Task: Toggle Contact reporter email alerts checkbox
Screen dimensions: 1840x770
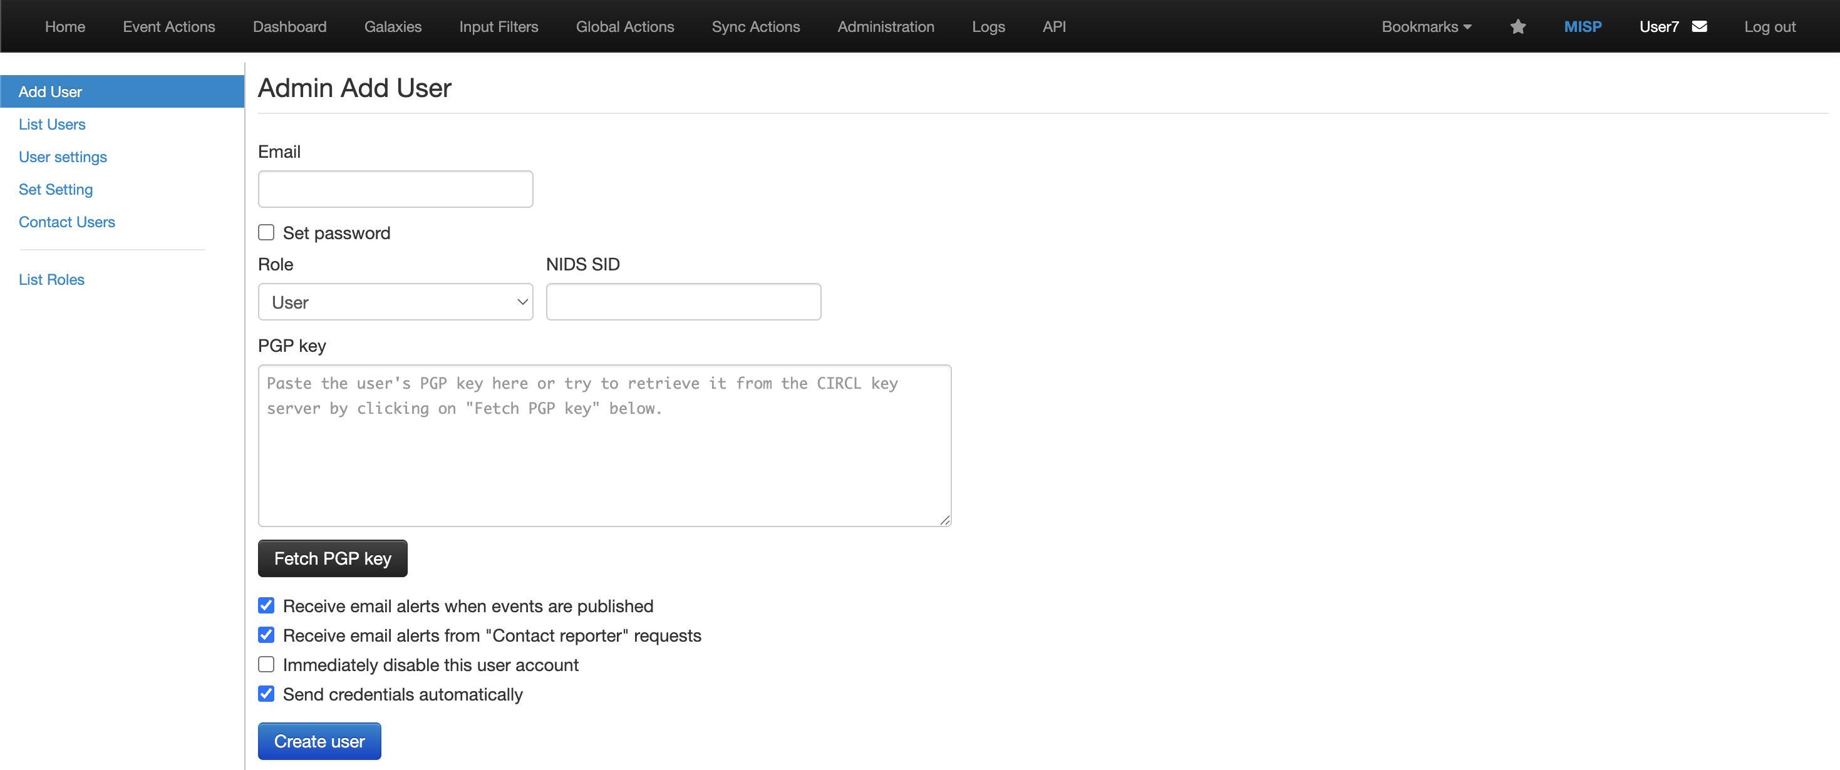Action: click(266, 635)
